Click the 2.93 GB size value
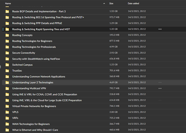Viewport: 186px width, 133px height. (x=113, y=53)
